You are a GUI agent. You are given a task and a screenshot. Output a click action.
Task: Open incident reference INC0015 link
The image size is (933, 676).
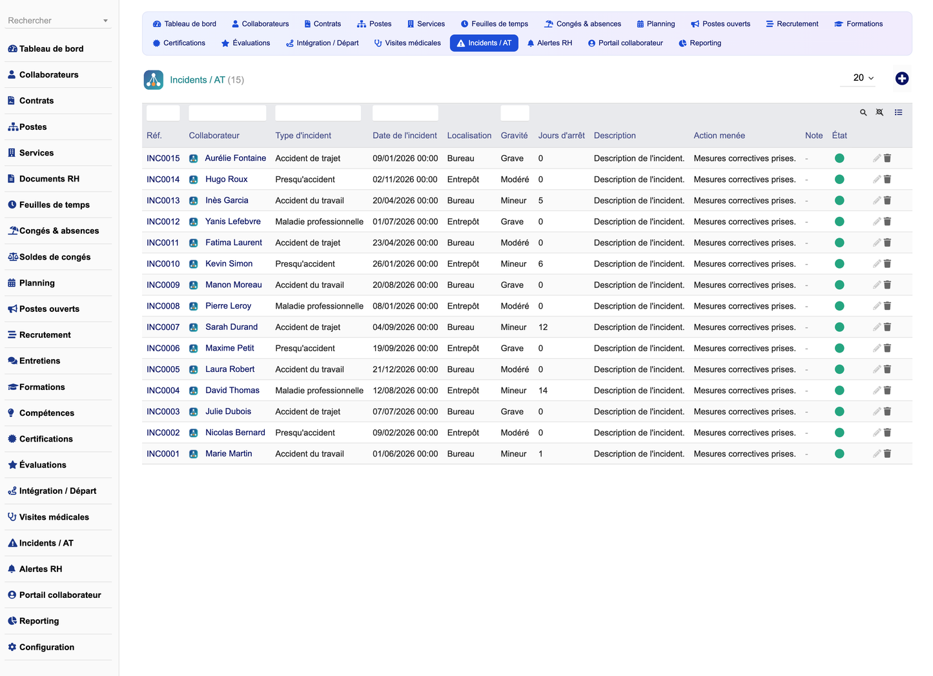(x=163, y=158)
